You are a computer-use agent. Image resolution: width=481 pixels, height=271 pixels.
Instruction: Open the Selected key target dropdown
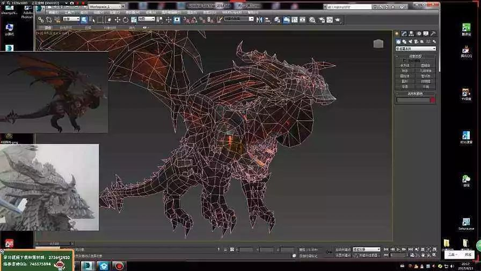click(366, 249)
